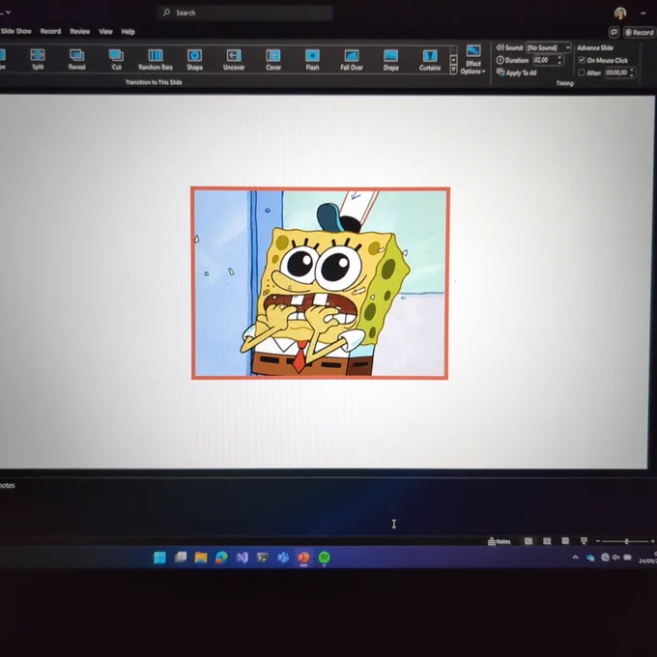Viewport: 657px width, 657px height.
Task: Open quick access toolbar dropdown arrow
Action: click(8, 13)
